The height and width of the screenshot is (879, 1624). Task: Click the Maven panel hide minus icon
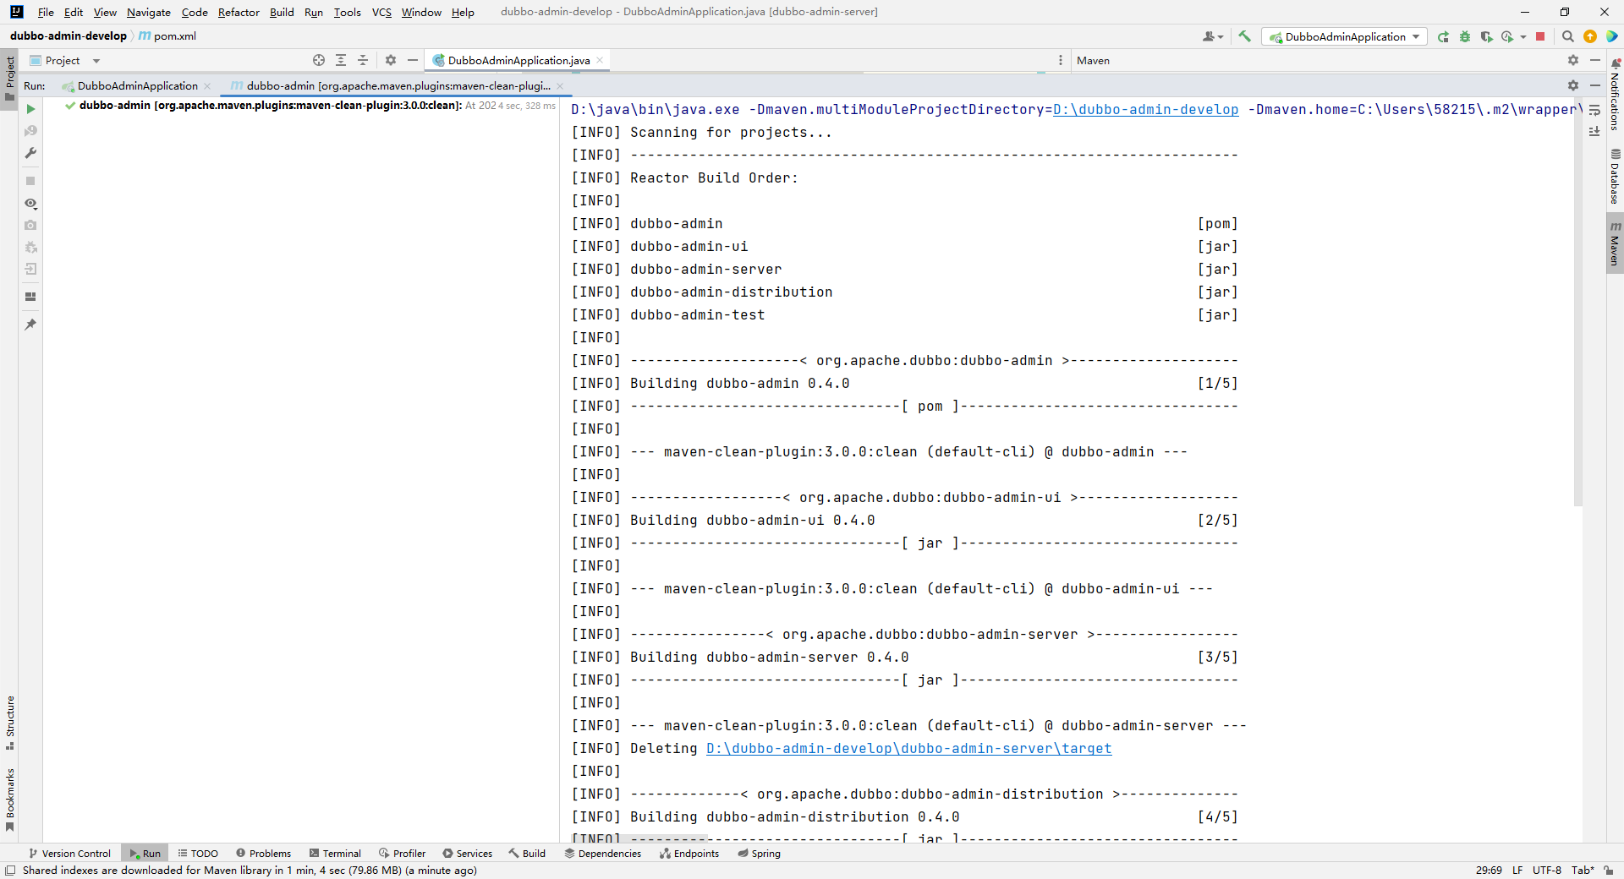pos(1595,60)
